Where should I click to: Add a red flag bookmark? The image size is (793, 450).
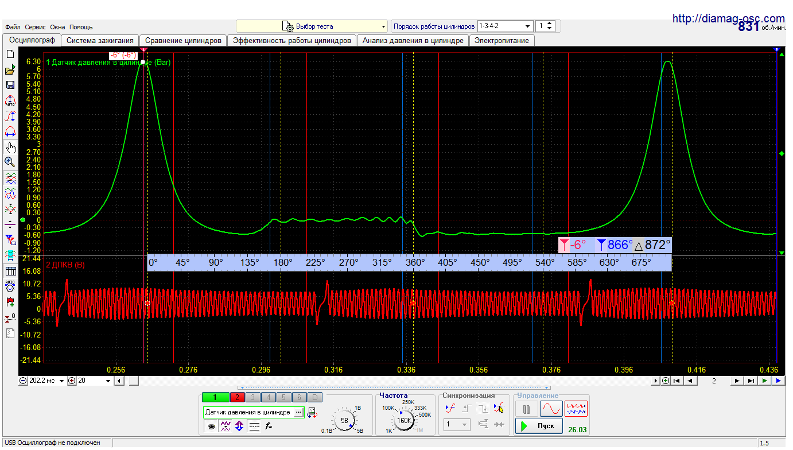point(10,301)
